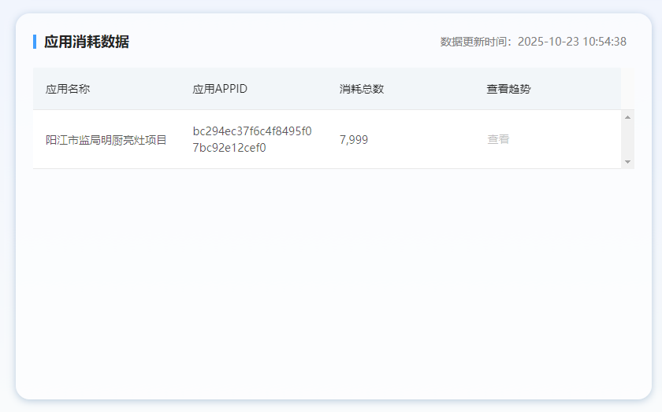Select the 消耗总数 column header

pos(362,89)
